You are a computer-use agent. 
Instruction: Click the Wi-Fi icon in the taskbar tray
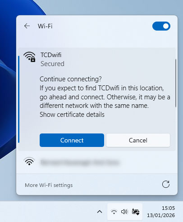(114, 212)
